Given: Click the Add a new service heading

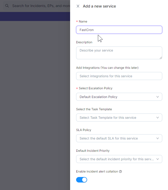Looking at the screenshot, I should coord(99,6).
